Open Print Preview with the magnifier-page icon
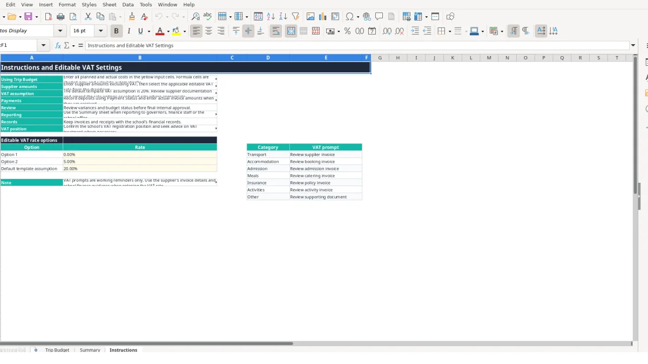Image resolution: width=648 pixels, height=364 pixels. point(73,17)
